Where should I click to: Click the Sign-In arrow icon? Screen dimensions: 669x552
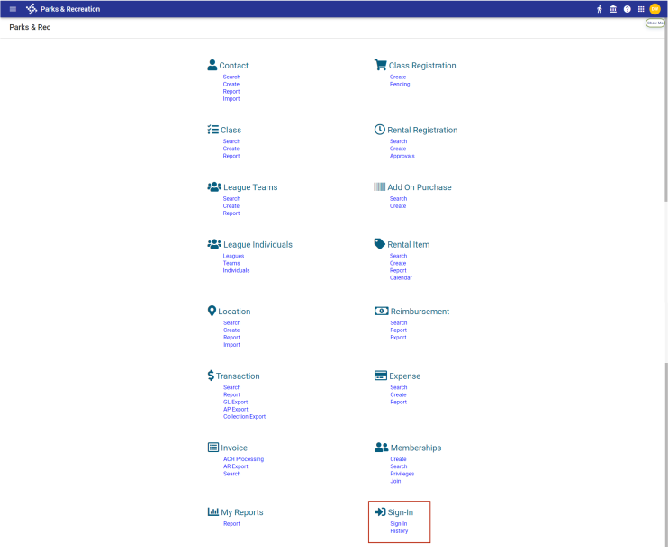pyautogui.click(x=380, y=511)
